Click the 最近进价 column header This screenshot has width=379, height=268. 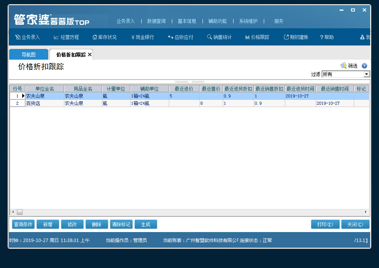(184, 89)
